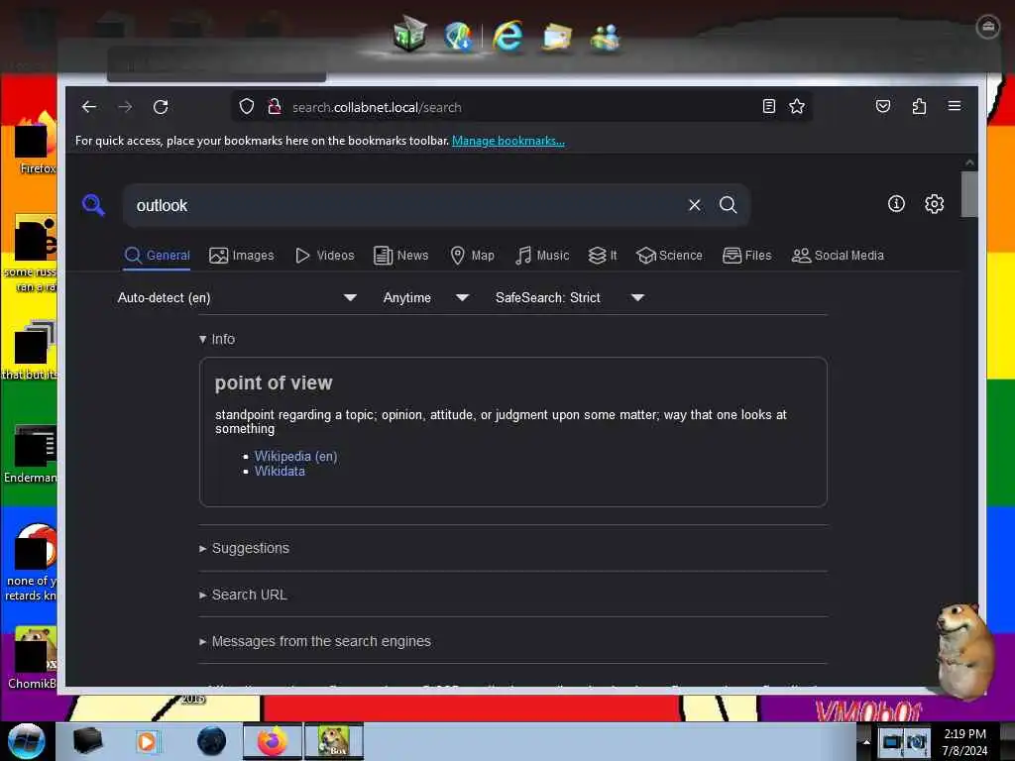Switch to the Images tab
This screenshot has width=1015, height=761.
point(242,256)
